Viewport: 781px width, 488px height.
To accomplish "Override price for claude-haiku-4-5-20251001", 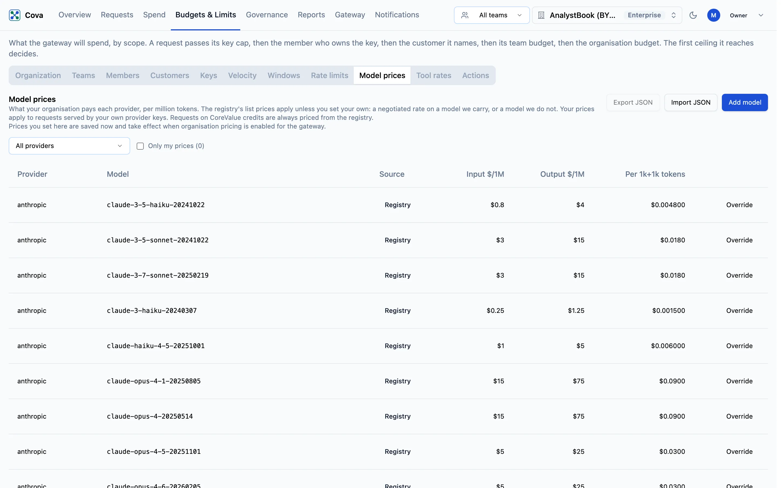I will (739, 346).
